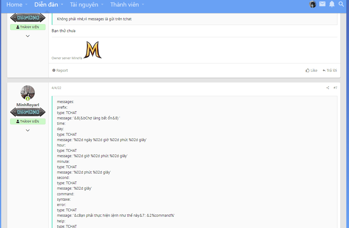Open the alerts bell icon
Viewport: 349px width, 228px height.
(332, 4)
